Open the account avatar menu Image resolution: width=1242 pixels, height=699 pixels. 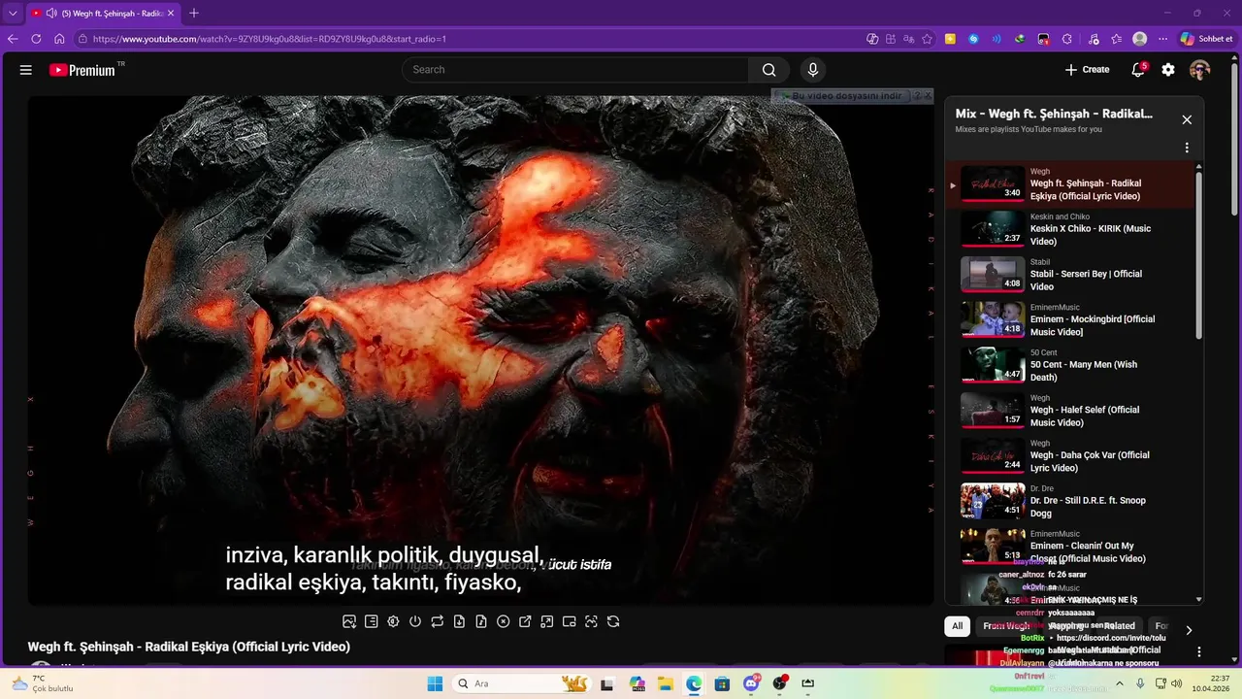pyautogui.click(x=1199, y=70)
